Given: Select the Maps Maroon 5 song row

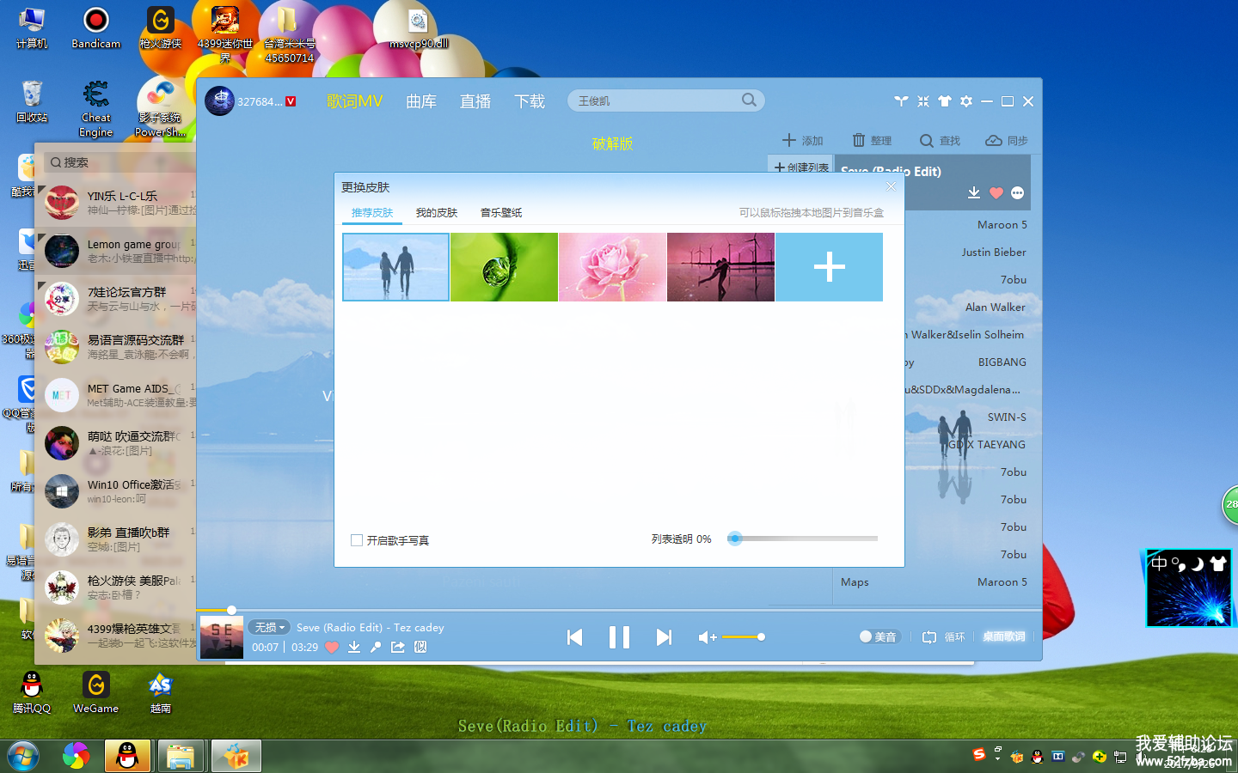Looking at the screenshot, I should (x=933, y=581).
